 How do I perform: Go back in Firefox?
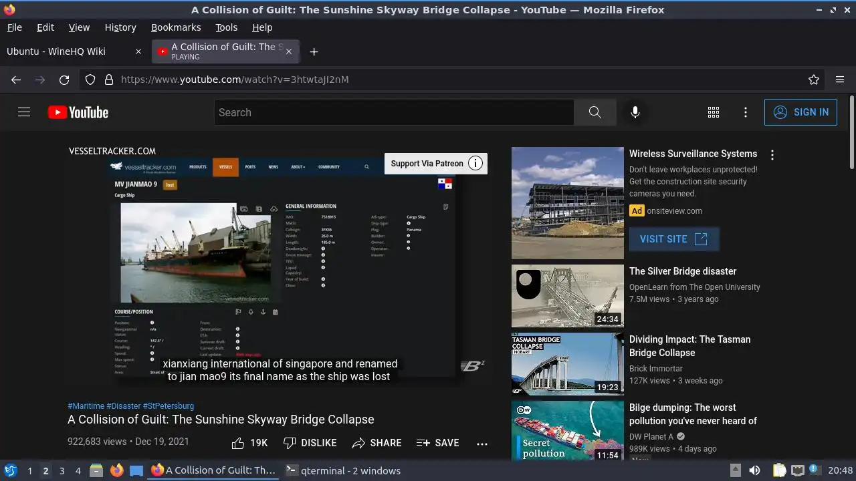pyautogui.click(x=16, y=79)
